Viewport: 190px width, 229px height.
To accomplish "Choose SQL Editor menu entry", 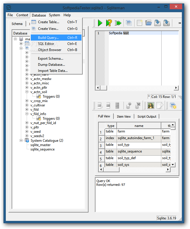I will coord(56,44).
